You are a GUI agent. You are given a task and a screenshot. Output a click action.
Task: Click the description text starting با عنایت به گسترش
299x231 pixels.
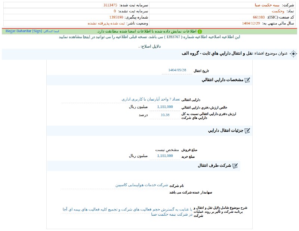point(127,212)
